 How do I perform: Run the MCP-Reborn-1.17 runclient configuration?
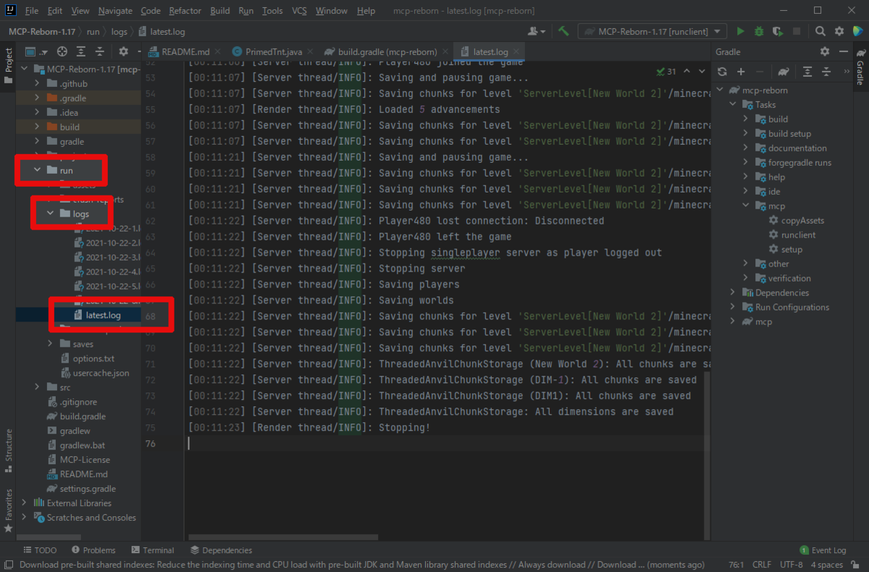(740, 31)
